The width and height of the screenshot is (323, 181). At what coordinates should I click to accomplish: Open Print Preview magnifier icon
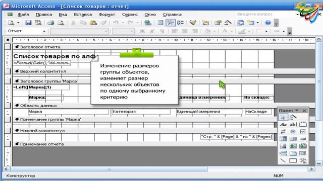coord(61,23)
